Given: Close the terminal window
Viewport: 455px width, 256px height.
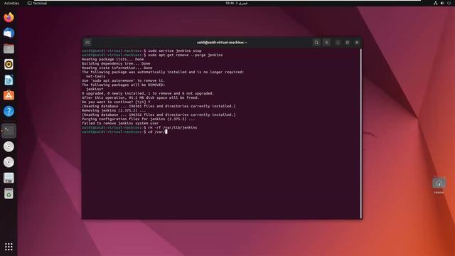Looking at the screenshot, I should point(357,43).
